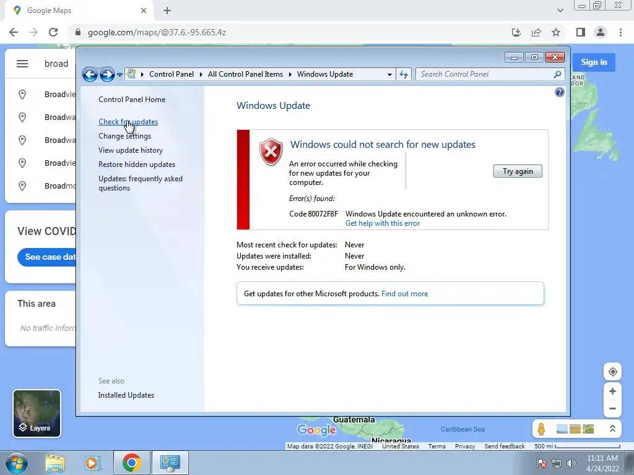
Task: Open View update history link
Action: pos(131,150)
